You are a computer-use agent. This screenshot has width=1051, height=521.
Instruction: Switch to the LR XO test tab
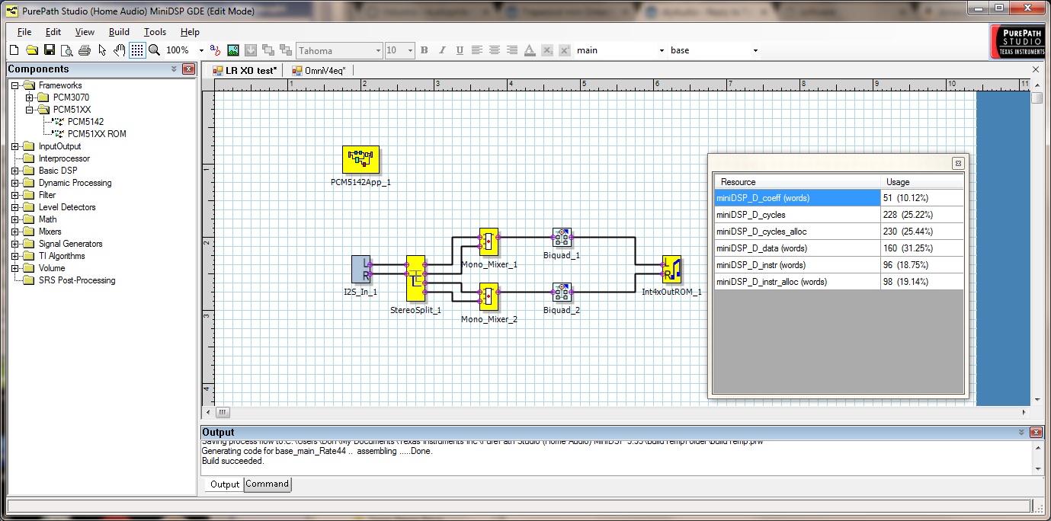pos(245,70)
